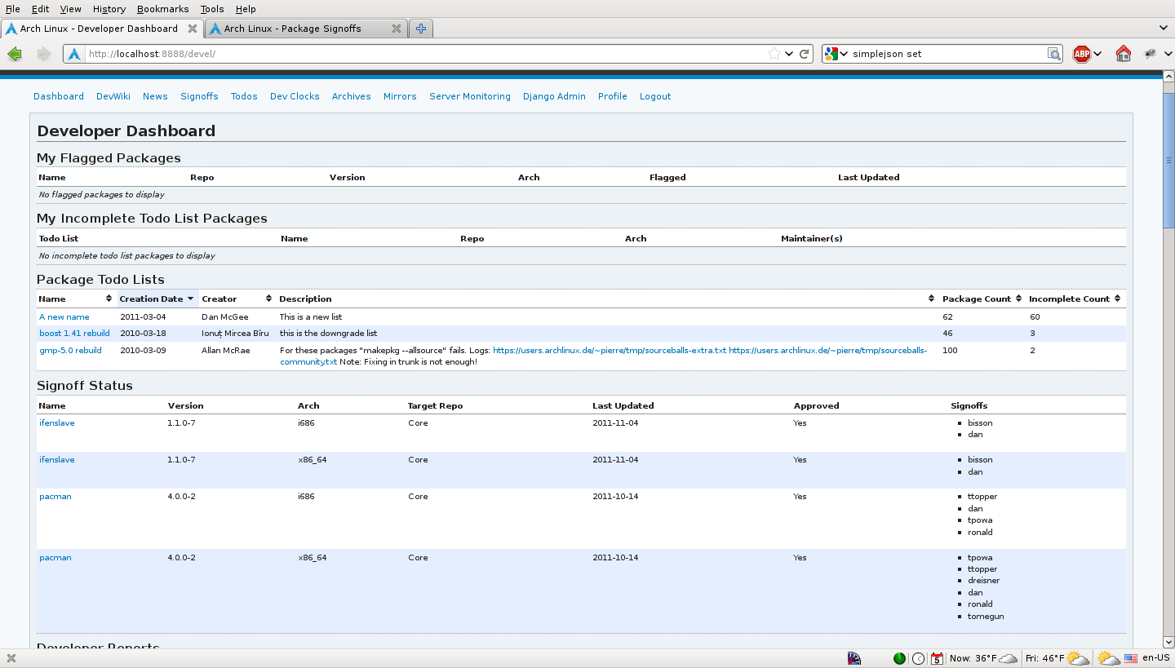Click the calendar icon in status bar
The width and height of the screenshot is (1175, 668).
coord(937,658)
